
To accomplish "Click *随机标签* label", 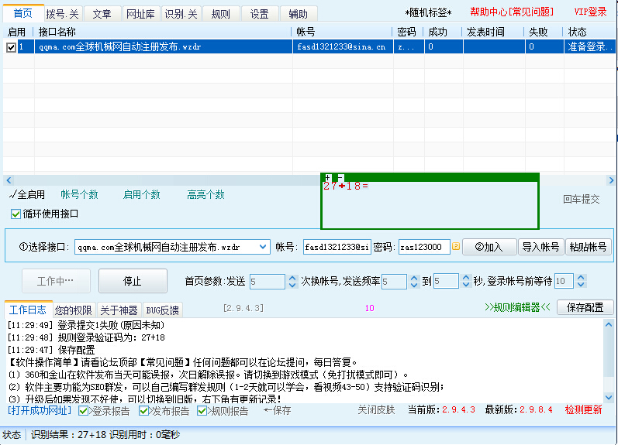I will click(x=428, y=12).
